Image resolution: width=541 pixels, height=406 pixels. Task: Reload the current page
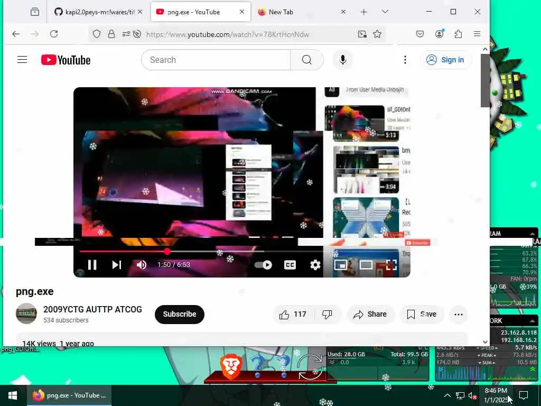point(54,34)
